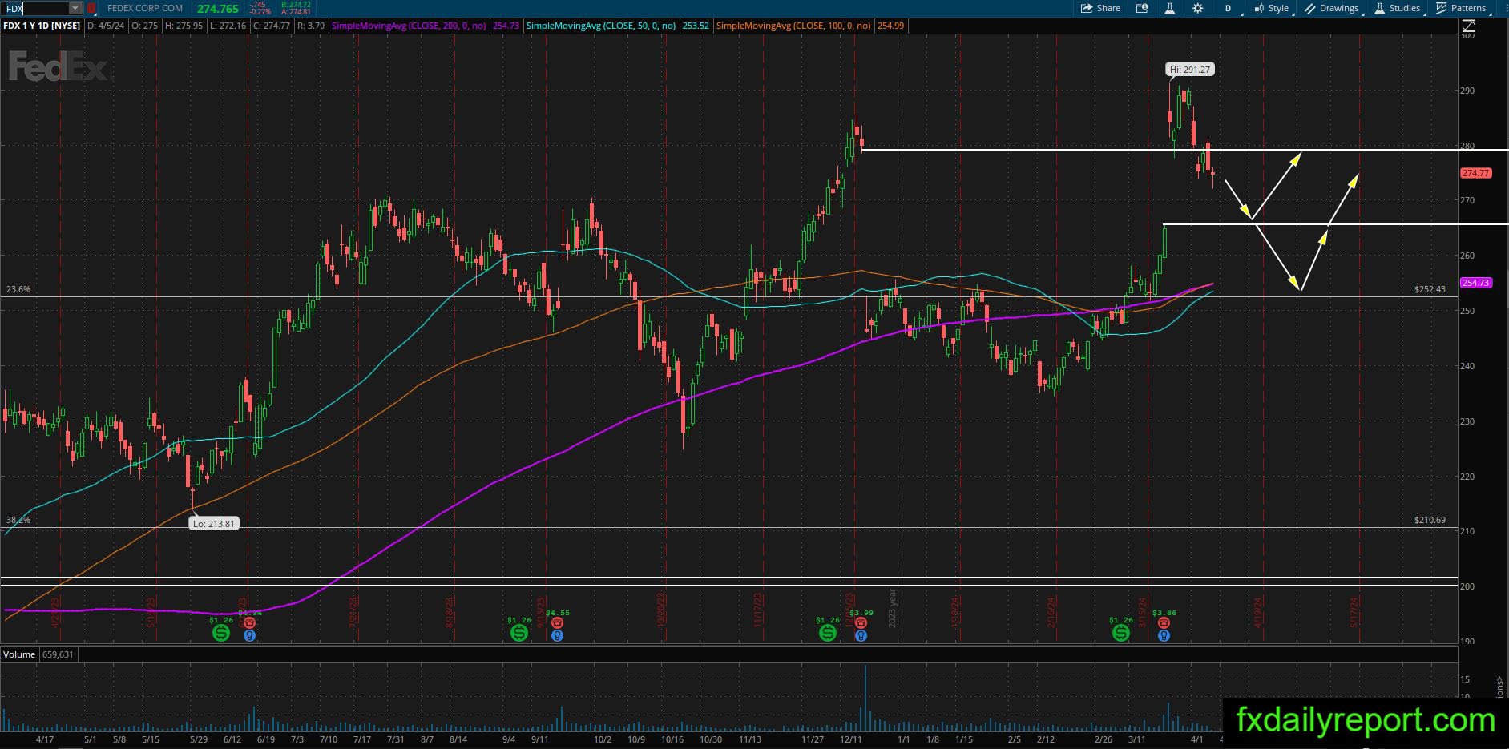The width and height of the screenshot is (1509, 749).
Task: Click the green dividend icon near 3/11
Action: coord(1121,633)
